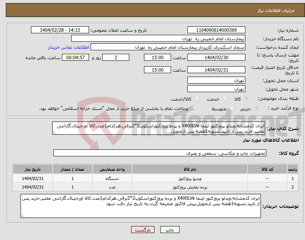The image size is (305, 240).
Task: Click the بازگشت (back) button
Action: [143, 230]
